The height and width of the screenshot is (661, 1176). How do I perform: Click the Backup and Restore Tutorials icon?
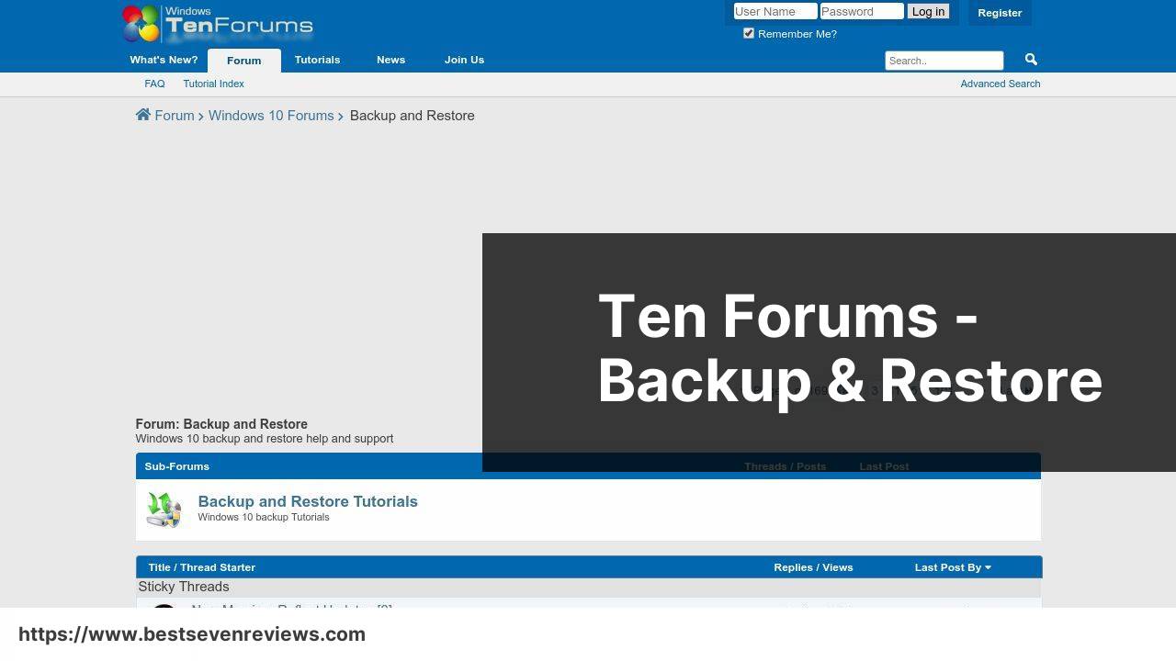pos(164,509)
